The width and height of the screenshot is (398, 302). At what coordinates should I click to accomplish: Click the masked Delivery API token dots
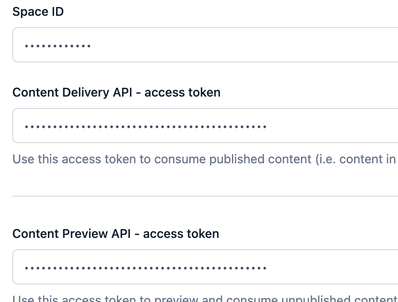point(145,127)
